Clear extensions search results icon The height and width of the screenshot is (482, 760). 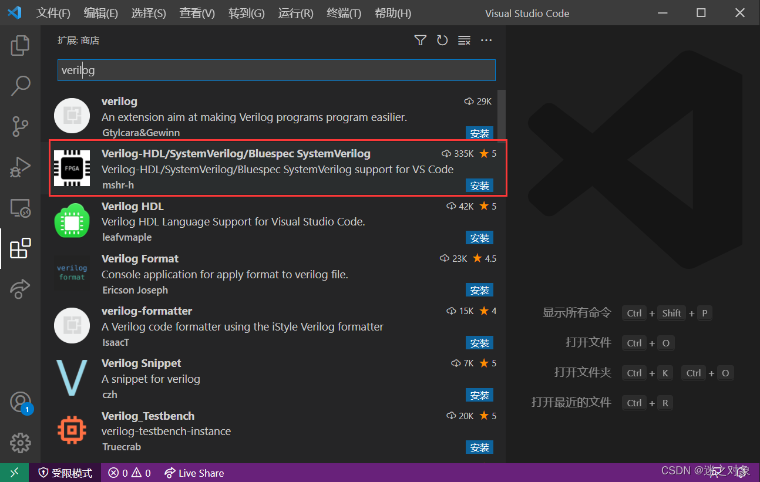(464, 41)
